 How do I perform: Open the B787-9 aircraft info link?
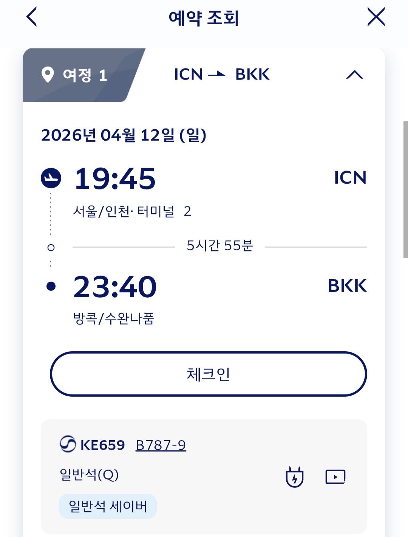(161, 445)
